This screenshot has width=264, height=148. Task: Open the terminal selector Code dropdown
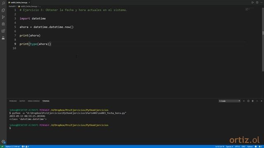[229, 101]
